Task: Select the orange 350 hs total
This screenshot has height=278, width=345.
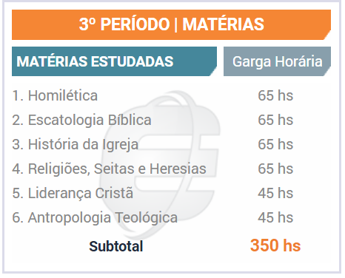Action: [275, 245]
